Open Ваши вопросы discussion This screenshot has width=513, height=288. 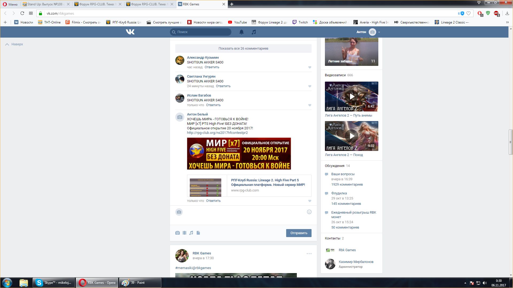click(343, 174)
